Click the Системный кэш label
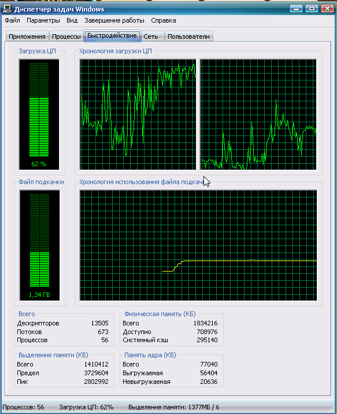The height and width of the screenshot is (414, 337). [145, 340]
